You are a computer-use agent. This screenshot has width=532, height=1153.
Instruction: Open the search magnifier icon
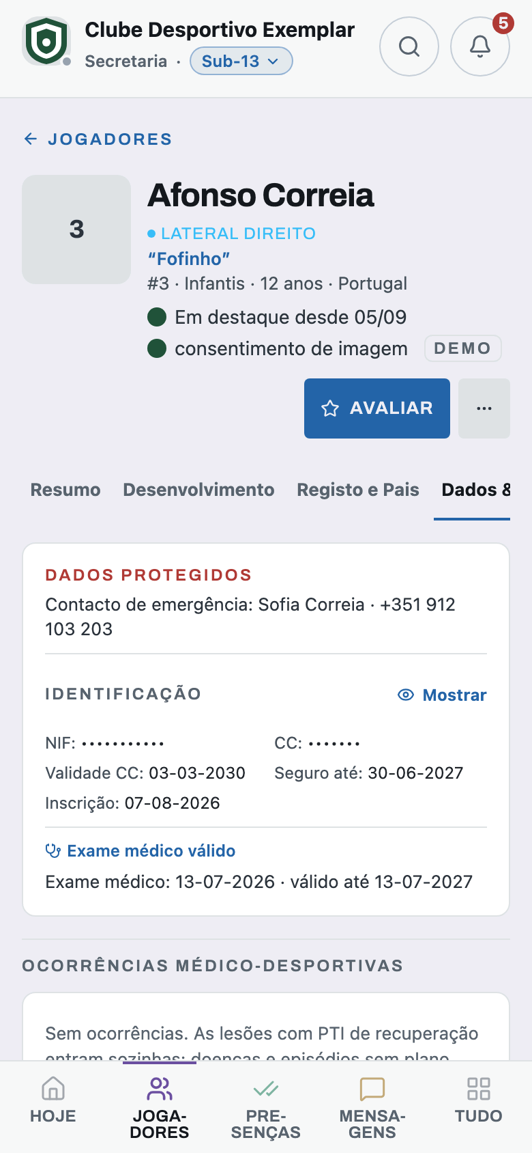409,46
